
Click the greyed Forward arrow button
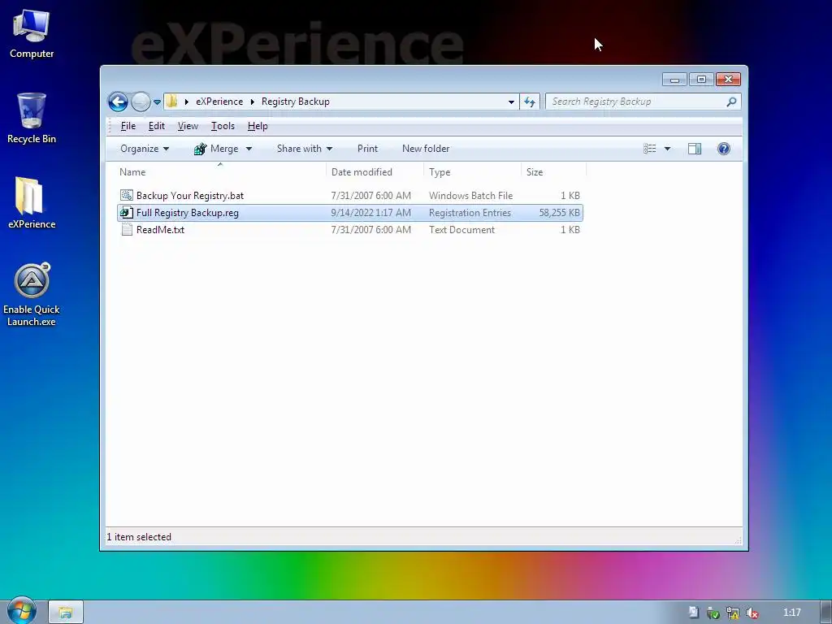click(x=141, y=102)
